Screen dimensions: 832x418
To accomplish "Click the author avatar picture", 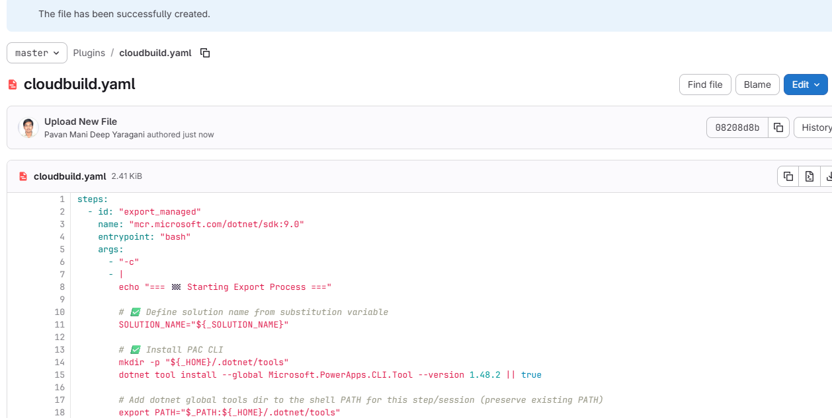I will pyautogui.click(x=28, y=127).
